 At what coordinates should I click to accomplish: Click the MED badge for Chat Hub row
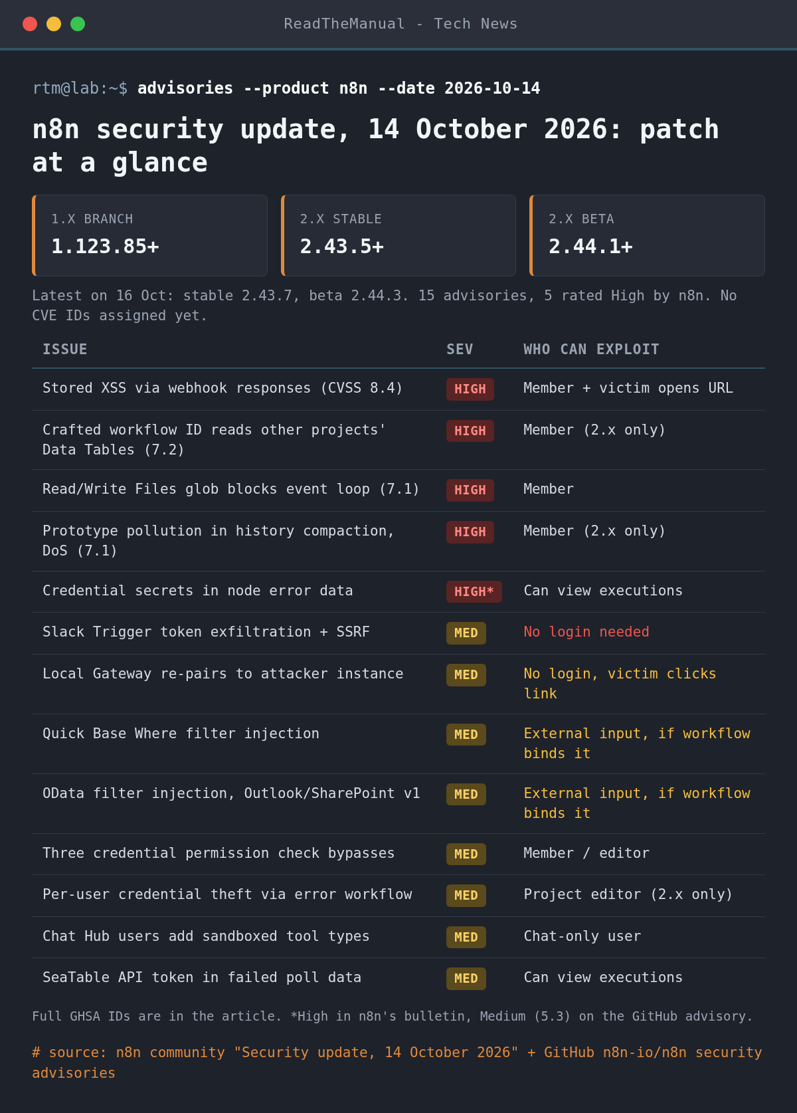466,938
